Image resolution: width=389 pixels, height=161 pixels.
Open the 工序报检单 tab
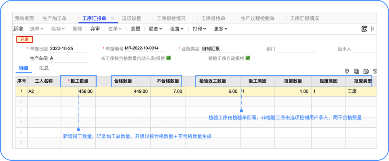point(213,18)
